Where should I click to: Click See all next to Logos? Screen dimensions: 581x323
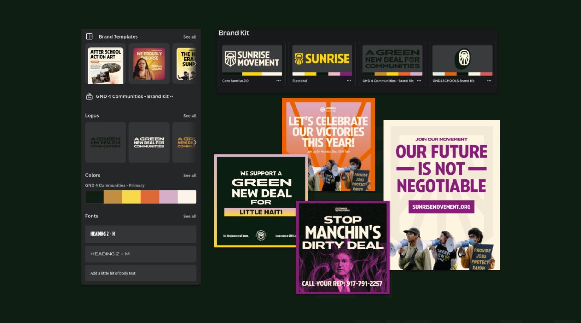pyautogui.click(x=190, y=115)
